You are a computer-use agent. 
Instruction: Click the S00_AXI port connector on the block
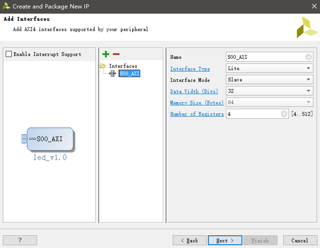[x=24, y=139]
